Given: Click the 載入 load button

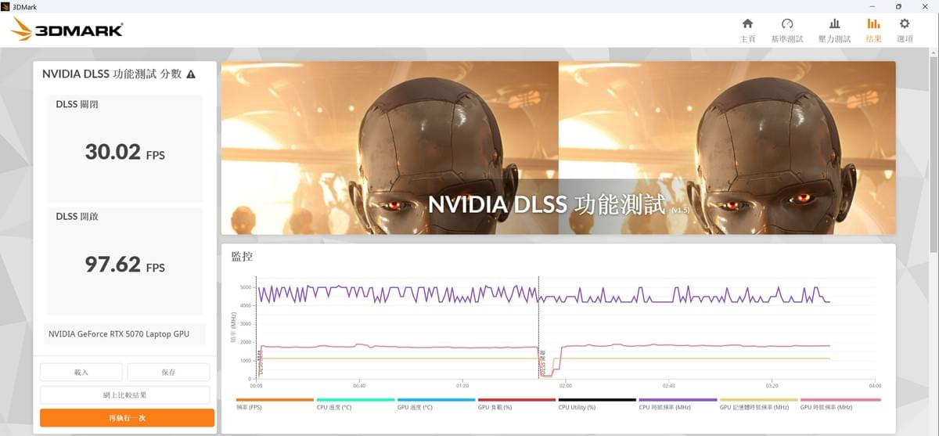Looking at the screenshot, I should tap(81, 372).
